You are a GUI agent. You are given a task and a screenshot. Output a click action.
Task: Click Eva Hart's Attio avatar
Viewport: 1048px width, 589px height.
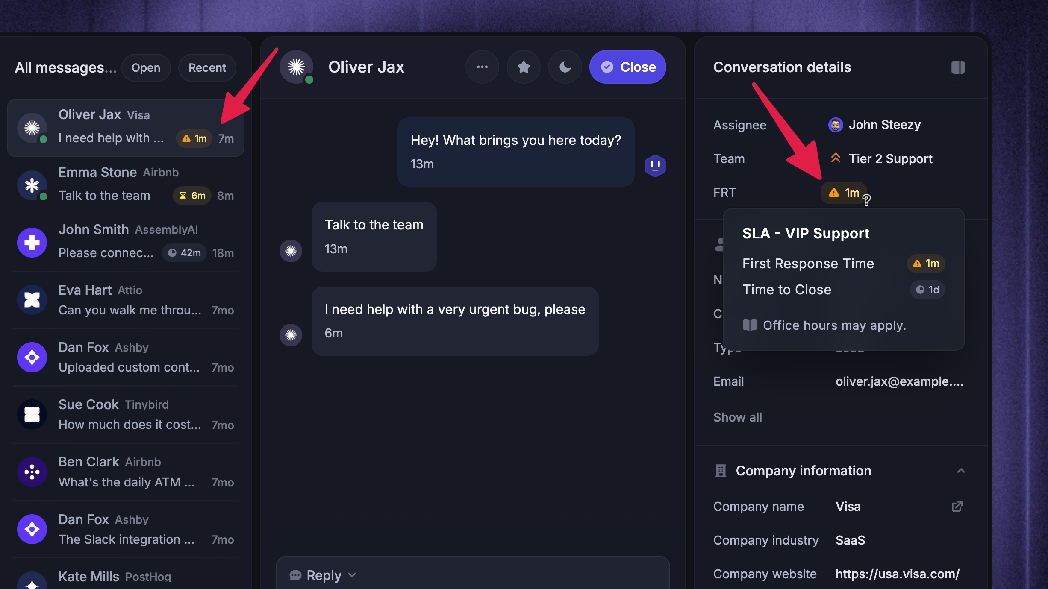(x=32, y=300)
